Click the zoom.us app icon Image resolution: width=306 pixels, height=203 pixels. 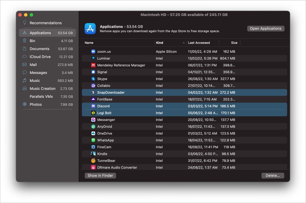(x=93, y=51)
